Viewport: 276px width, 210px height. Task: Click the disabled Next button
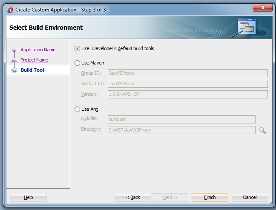(x=170, y=197)
